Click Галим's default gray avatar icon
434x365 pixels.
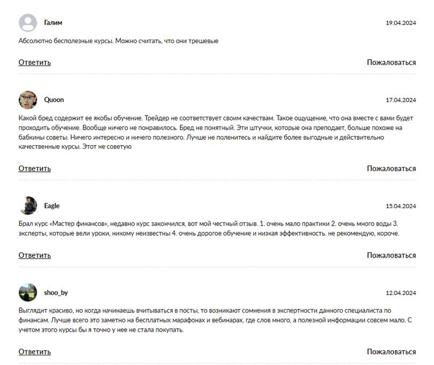[x=28, y=22]
